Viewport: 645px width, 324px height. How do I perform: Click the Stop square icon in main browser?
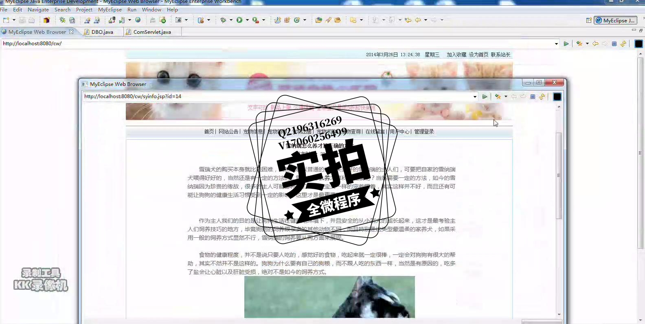(x=614, y=44)
